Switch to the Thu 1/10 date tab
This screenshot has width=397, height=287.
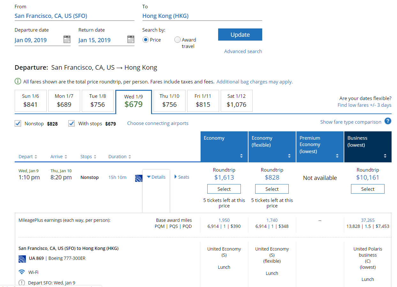pyautogui.click(x=169, y=101)
